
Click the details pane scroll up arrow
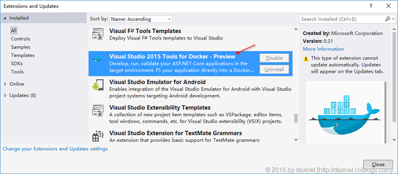[x=394, y=29]
